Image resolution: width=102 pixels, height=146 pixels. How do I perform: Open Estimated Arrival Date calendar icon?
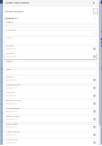pyautogui.click(x=94, y=119)
